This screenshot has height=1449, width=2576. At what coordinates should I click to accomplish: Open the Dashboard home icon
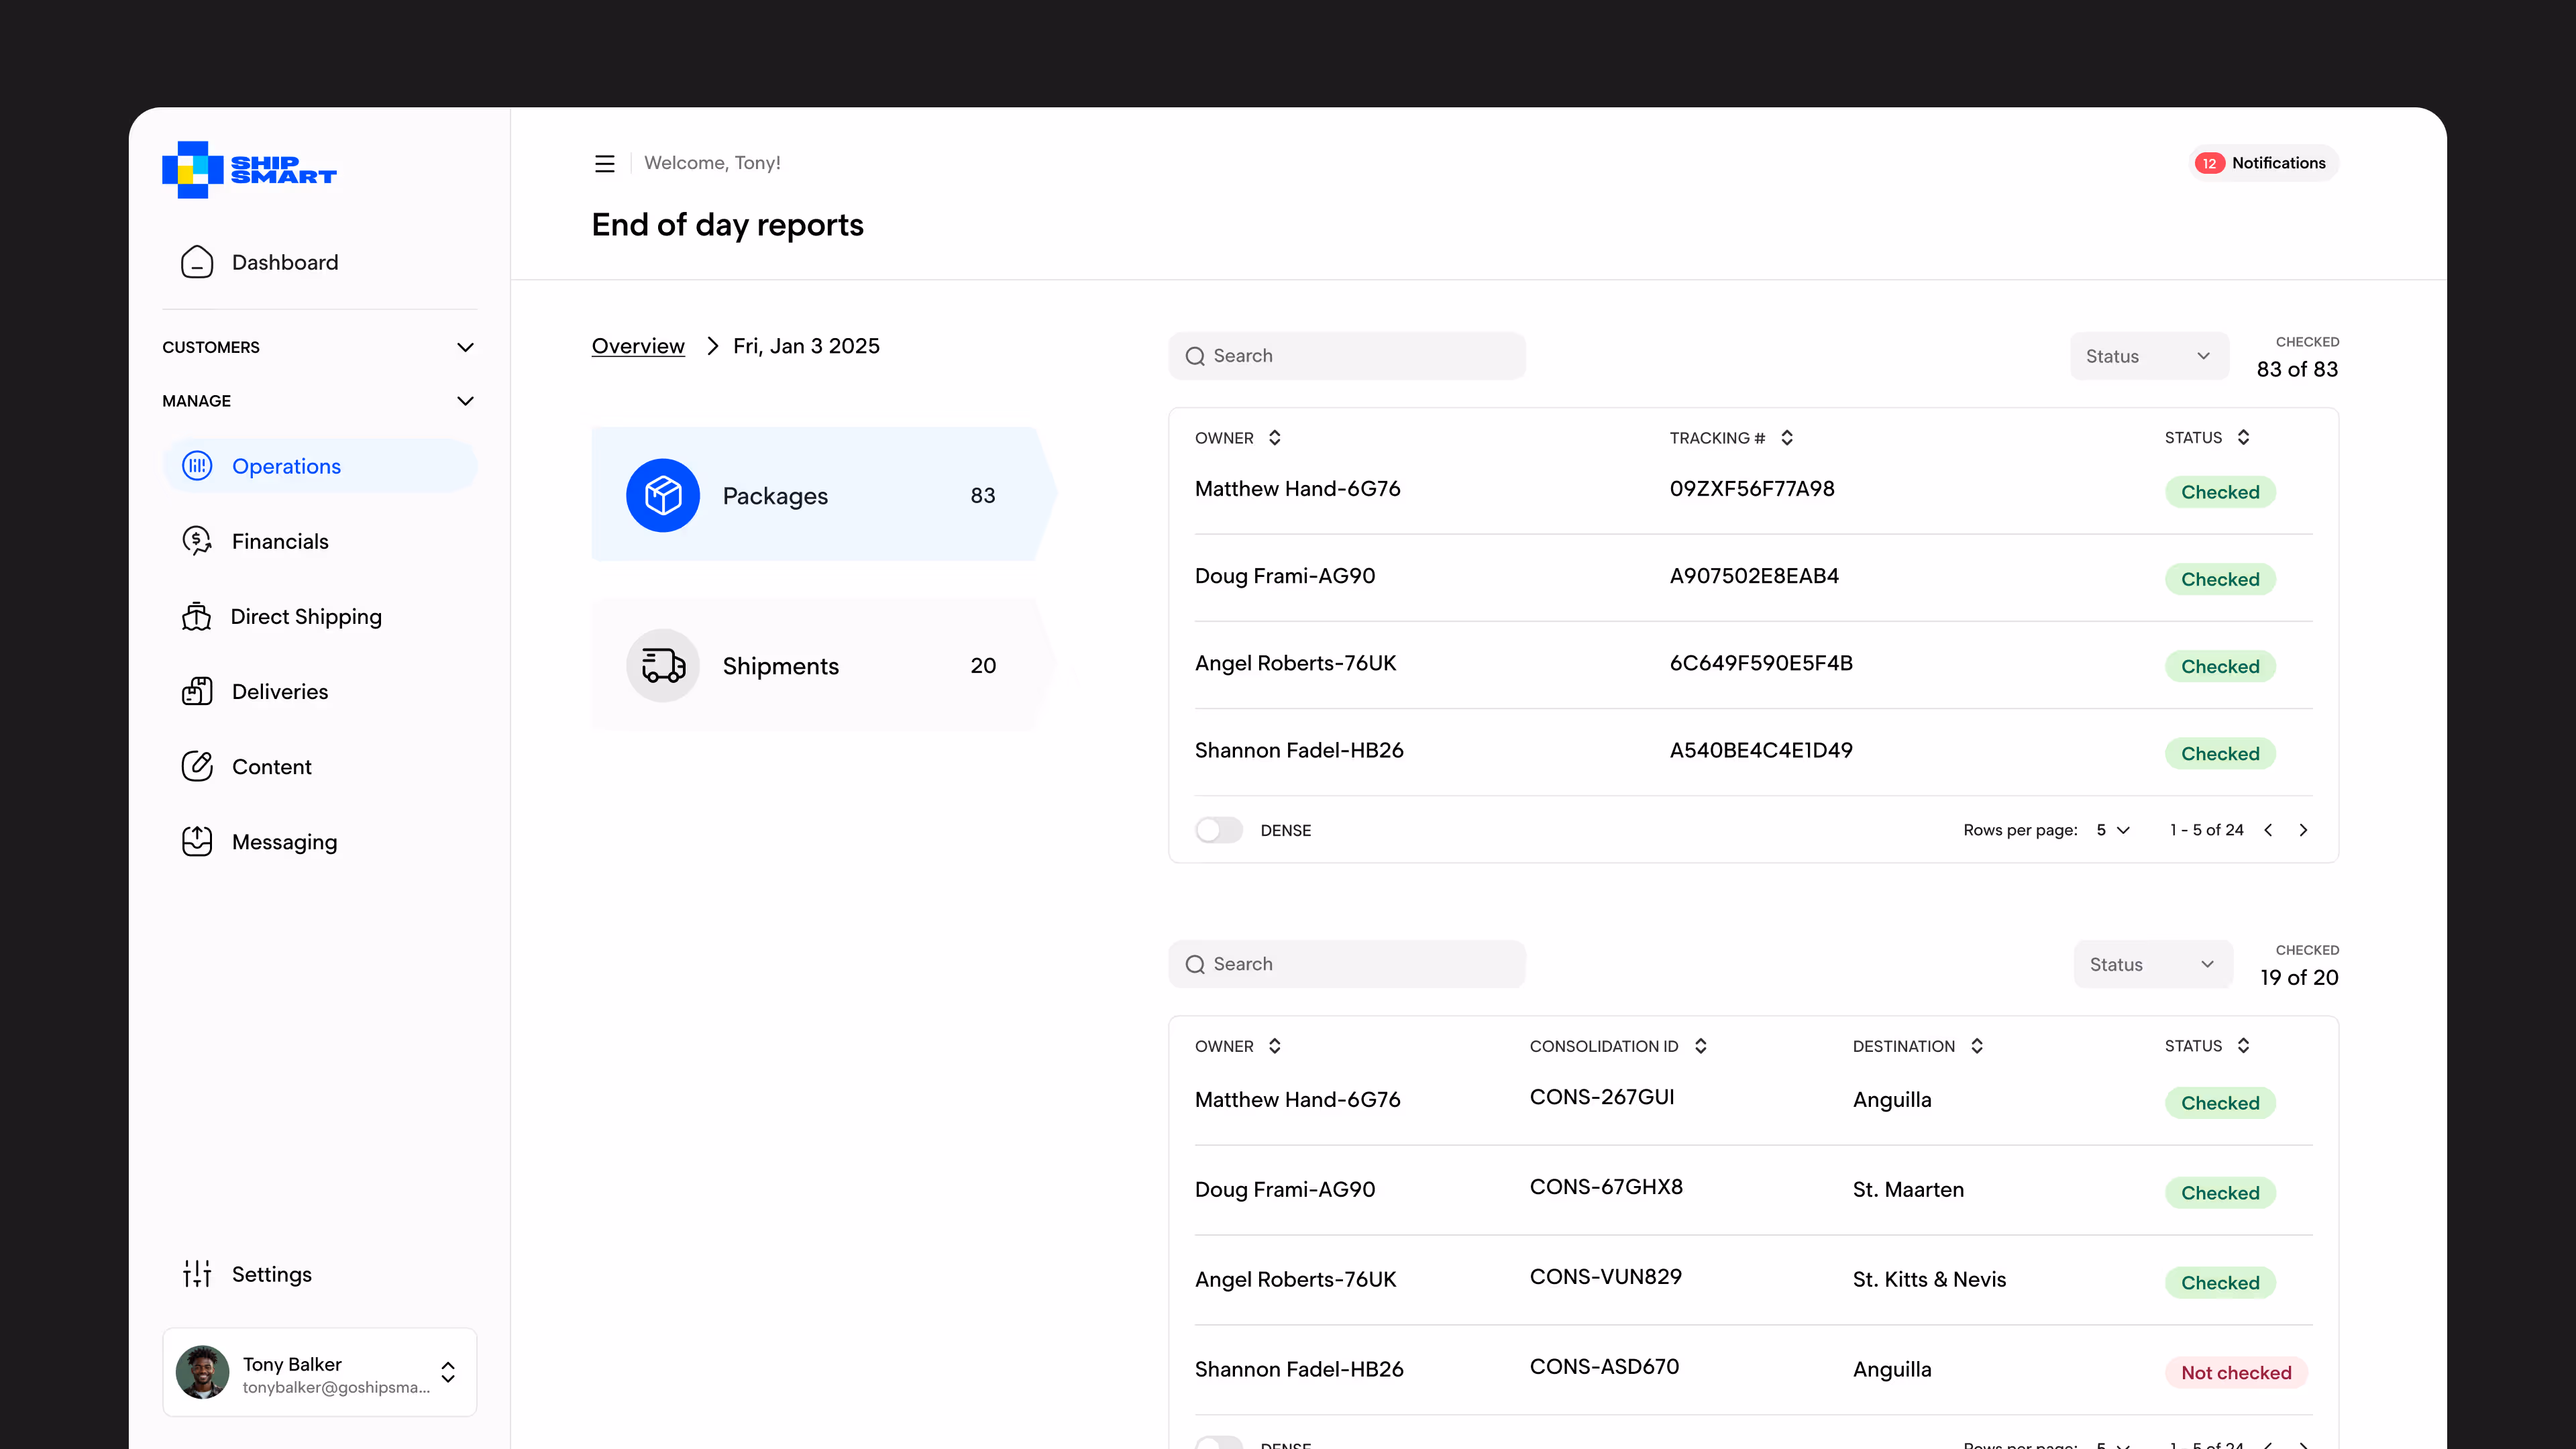[197, 262]
